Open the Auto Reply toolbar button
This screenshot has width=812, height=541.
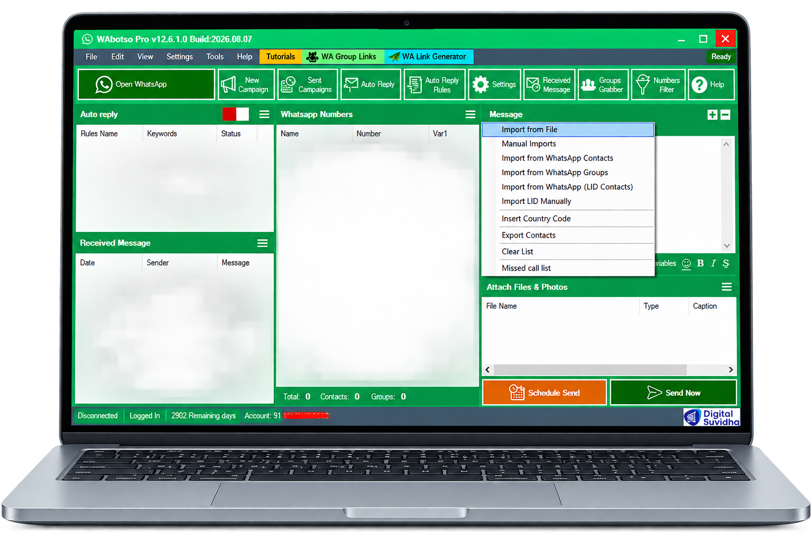(371, 85)
